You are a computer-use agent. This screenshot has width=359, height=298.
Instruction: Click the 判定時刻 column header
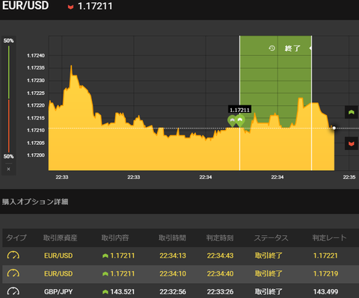click(220, 238)
